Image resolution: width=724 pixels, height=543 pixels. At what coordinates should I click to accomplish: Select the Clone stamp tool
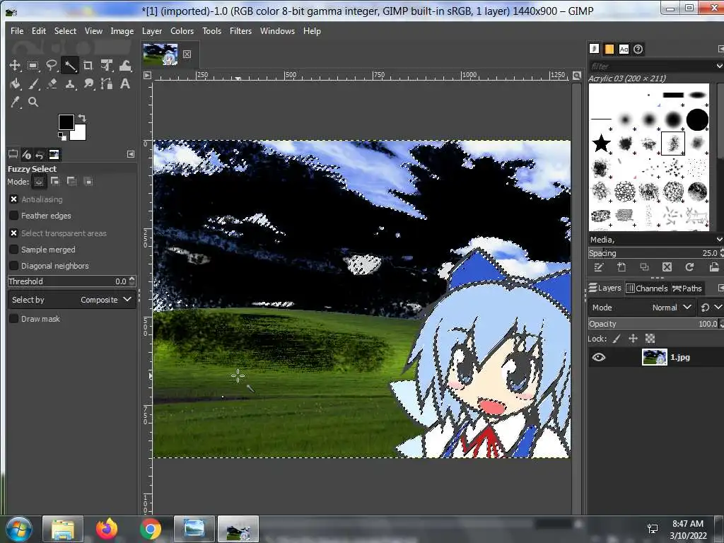pos(70,83)
